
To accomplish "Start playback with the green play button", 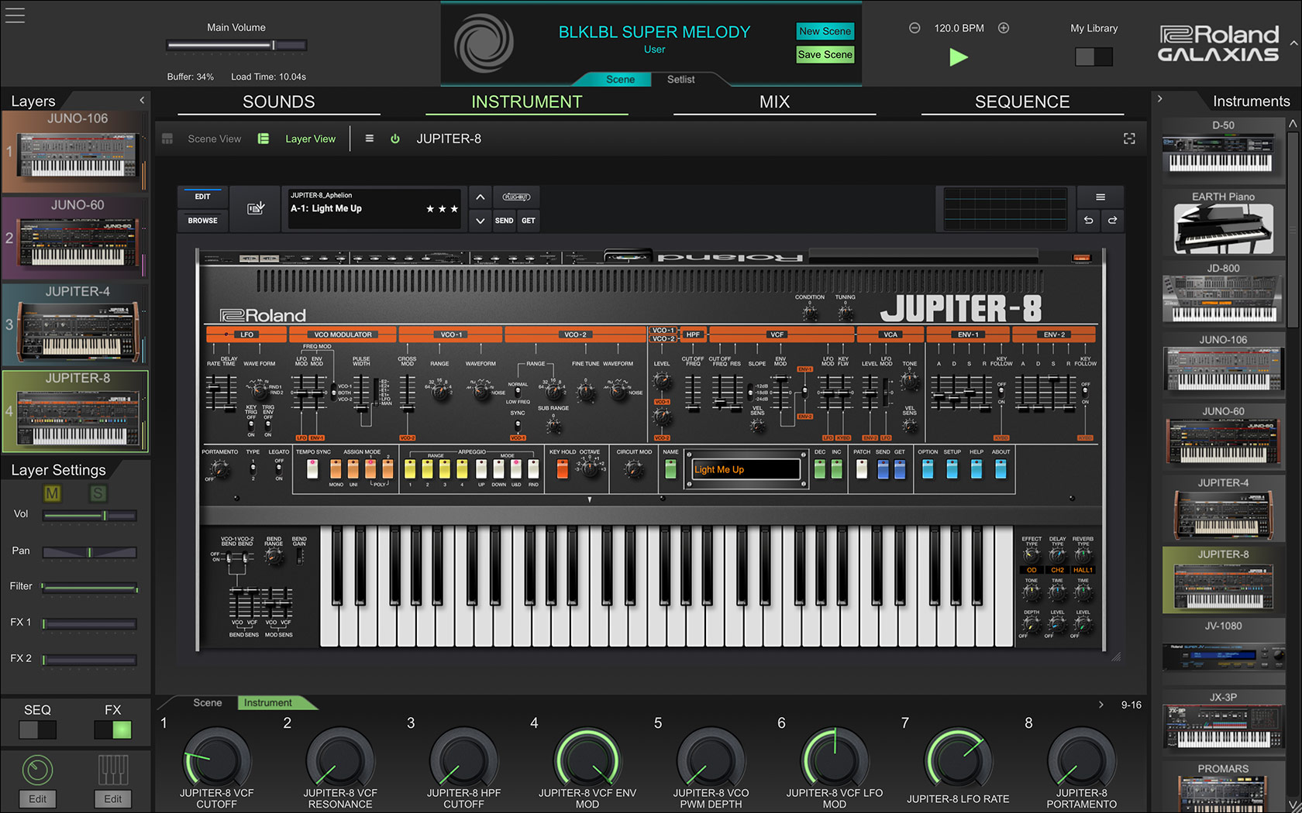I will 959,57.
